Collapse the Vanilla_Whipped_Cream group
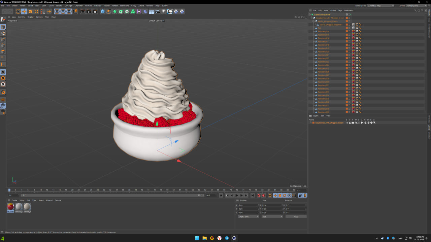This screenshot has width=431, height=242. click(313, 21)
